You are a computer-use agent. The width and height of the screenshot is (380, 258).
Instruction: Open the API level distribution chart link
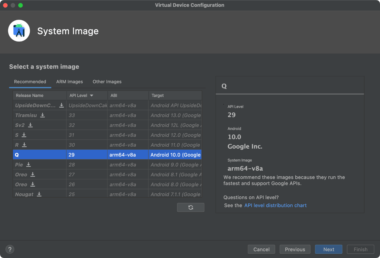tap(275, 205)
